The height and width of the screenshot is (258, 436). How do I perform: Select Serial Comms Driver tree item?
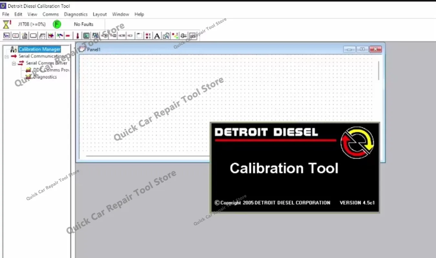(47, 63)
